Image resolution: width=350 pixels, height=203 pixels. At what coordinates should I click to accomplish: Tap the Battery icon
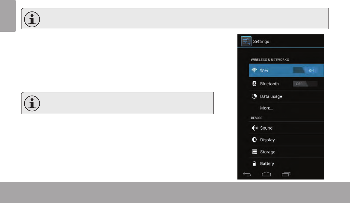click(254, 164)
